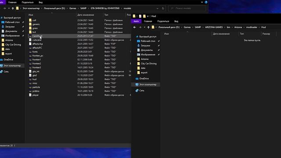Go back in the Hud window

tap(134, 27)
